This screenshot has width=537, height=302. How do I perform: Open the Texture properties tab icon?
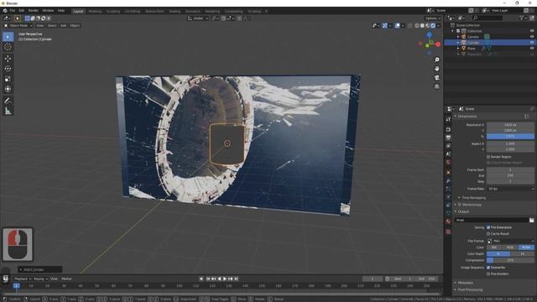point(448,232)
